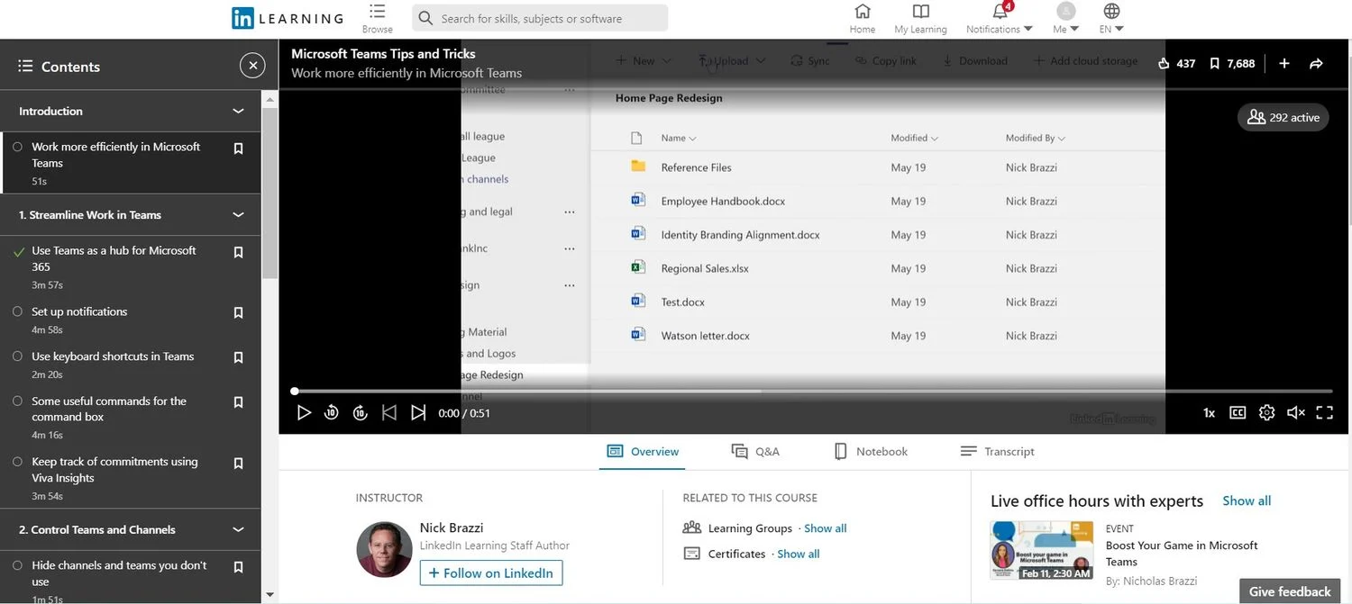This screenshot has width=1352, height=604.
Task: Skip forward 10 seconds in video
Action: (x=361, y=412)
